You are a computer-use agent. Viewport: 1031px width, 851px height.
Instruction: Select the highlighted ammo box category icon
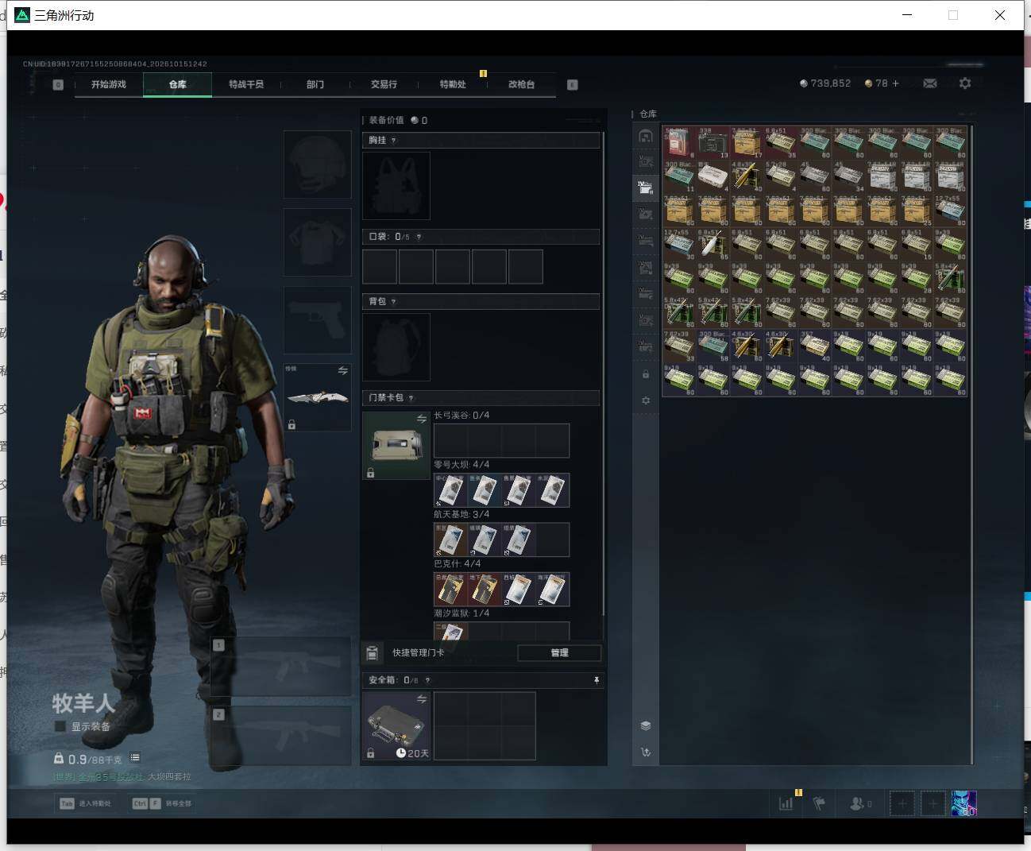tap(646, 188)
